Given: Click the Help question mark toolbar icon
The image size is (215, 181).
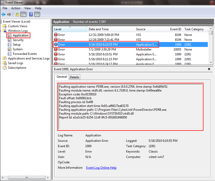Looking at the screenshot, I should 31,14.
